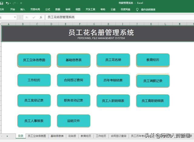Click the sheet tab scroll right arrow
The height and width of the screenshot is (142, 194).
[7, 136]
